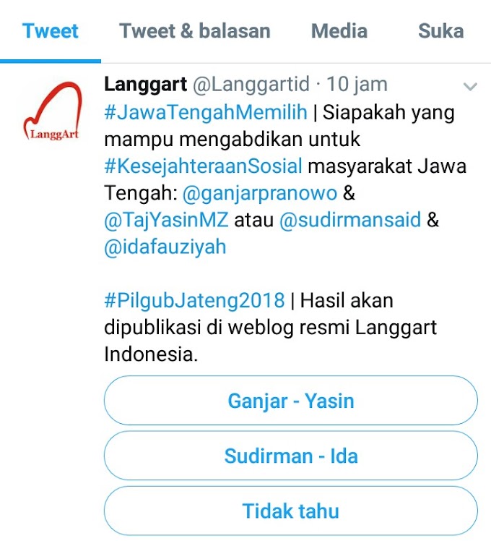Open the Langgart profile avatar logo
The width and height of the screenshot is (491, 541).
click(x=53, y=111)
